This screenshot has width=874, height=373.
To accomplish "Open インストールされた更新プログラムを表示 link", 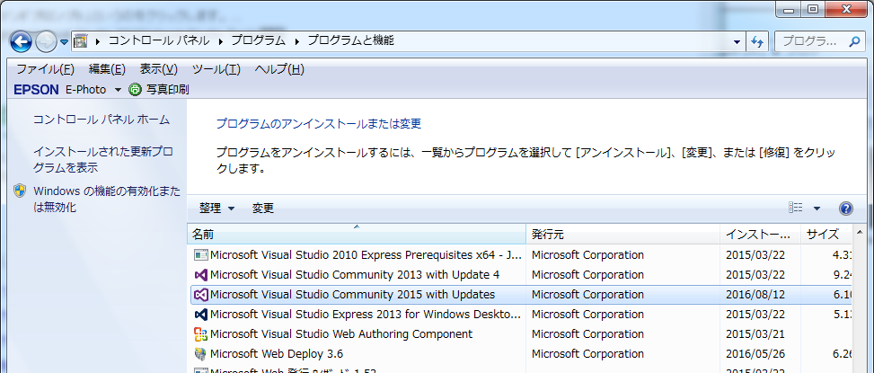I will tap(103, 159).
